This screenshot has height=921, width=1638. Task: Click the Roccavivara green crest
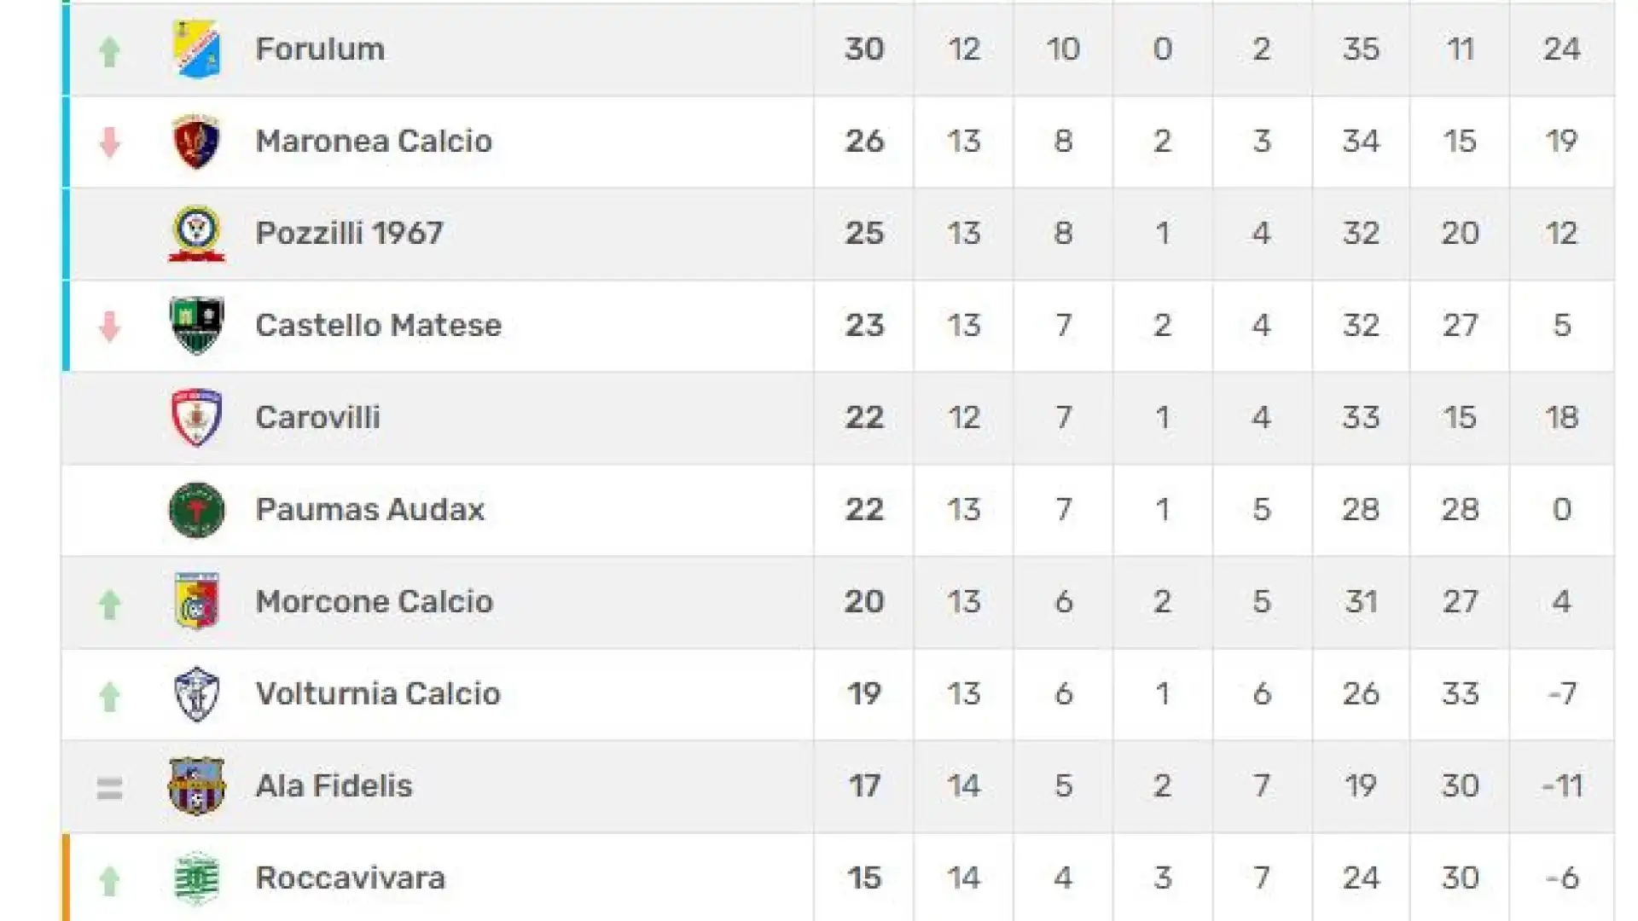(x=197, y=878)
